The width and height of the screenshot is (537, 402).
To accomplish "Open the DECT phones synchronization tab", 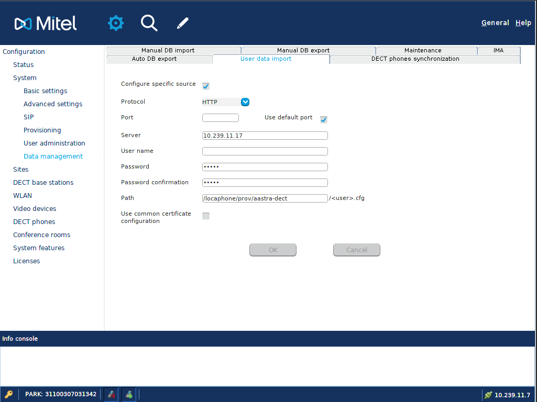I will [415, 59].
